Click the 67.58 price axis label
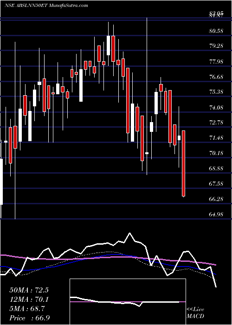This screenshot has width=232, height=325. (x=217, y=184)
